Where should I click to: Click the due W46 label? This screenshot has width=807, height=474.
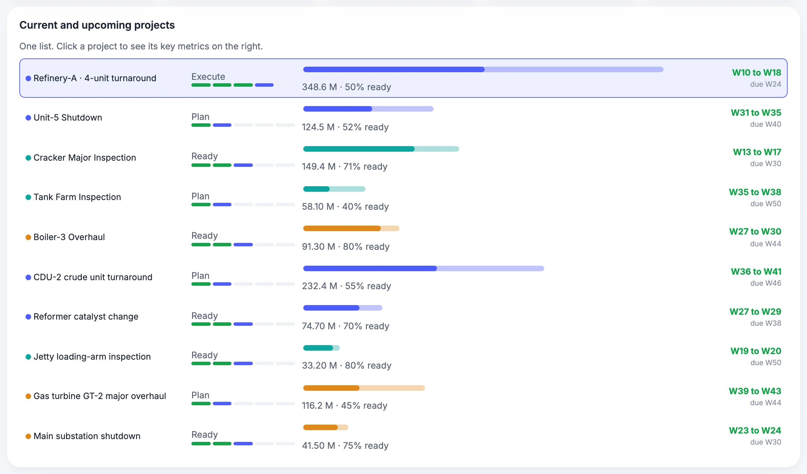[766, 283]
